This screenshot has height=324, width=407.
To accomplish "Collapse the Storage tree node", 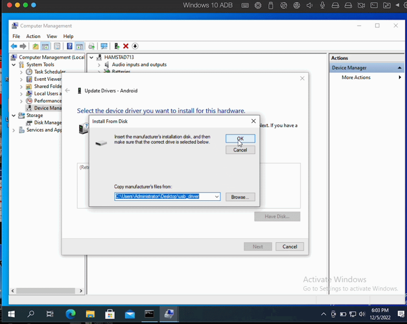I will pyautogui.click(x=14, y=116).
